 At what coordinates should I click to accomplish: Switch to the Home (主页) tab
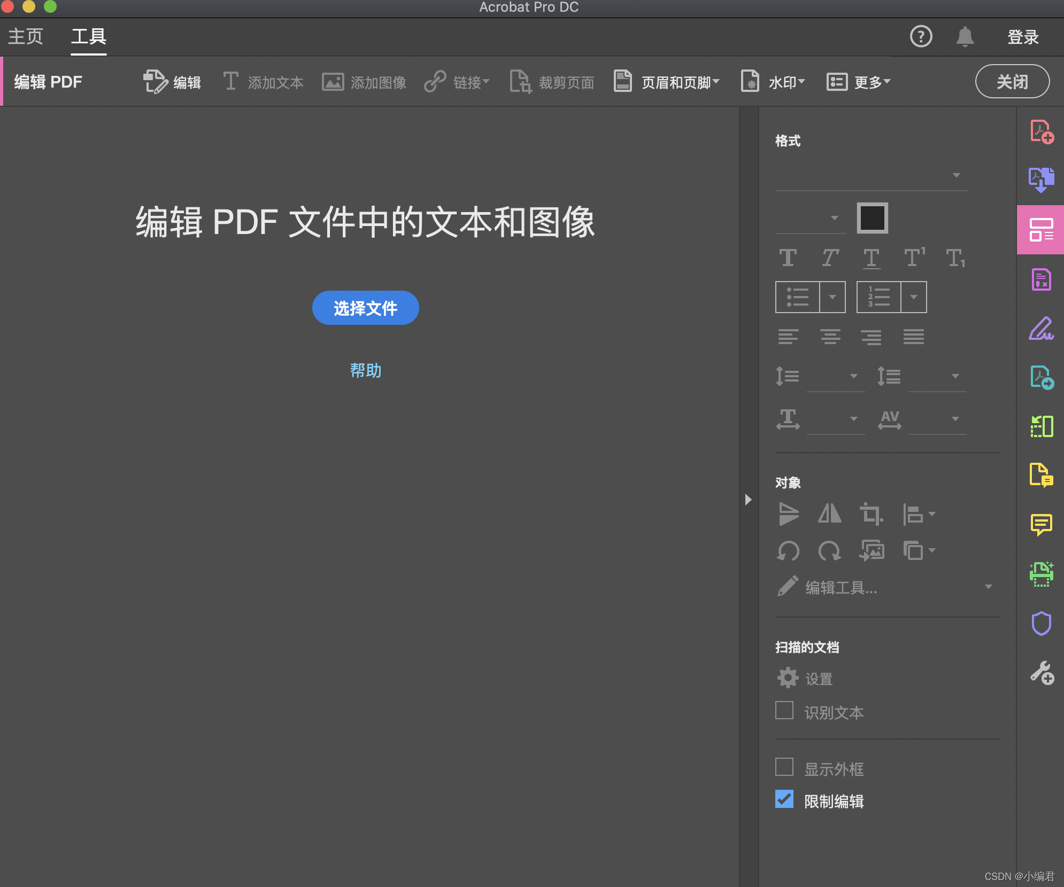(26, 36)
